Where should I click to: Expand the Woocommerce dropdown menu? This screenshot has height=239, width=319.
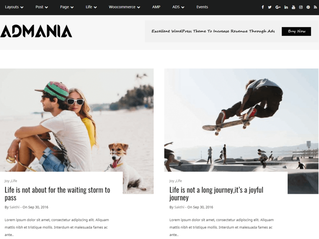pos(124,7)
